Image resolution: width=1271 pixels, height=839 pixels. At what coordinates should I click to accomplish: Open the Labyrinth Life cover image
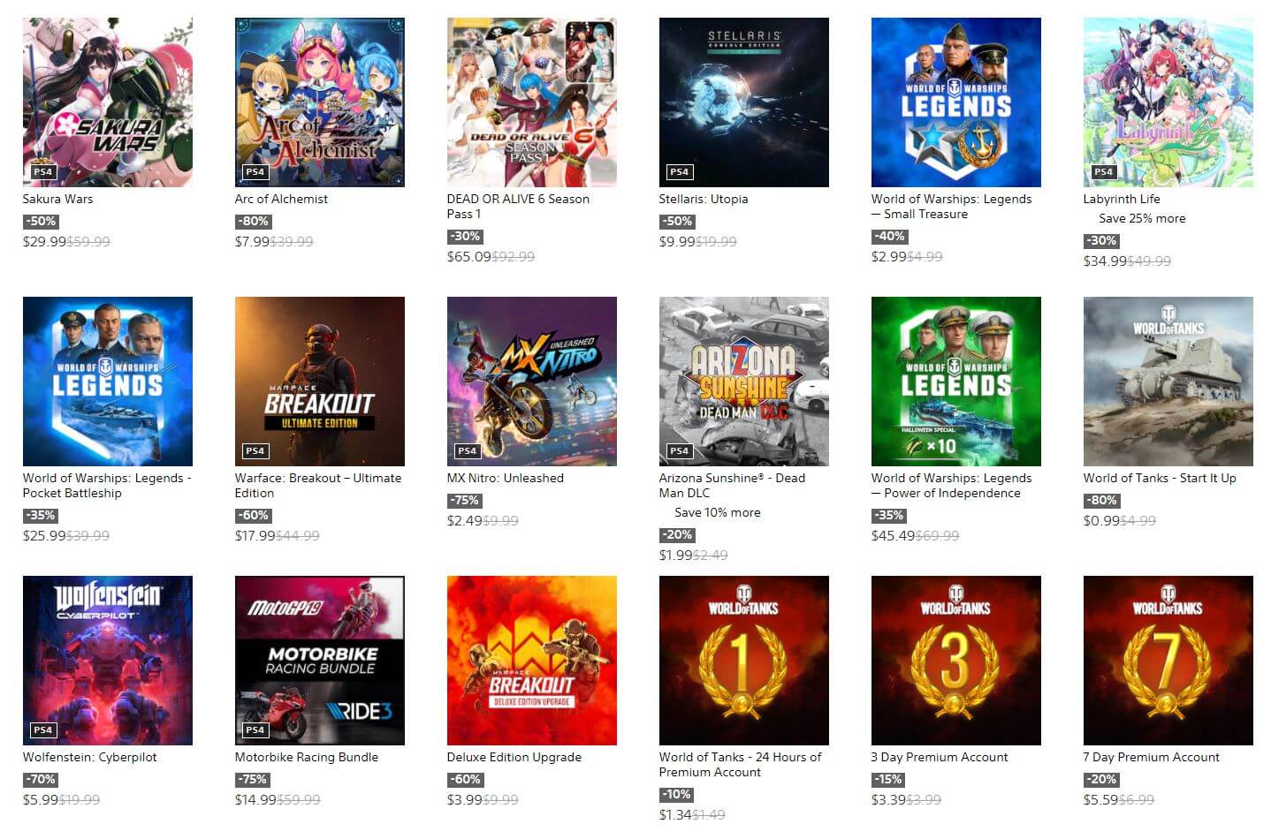pos(1168,102)
